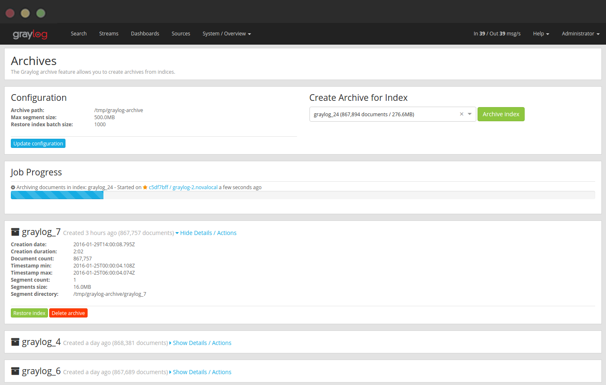Click the green window control at top left

(x=41, y=13)
